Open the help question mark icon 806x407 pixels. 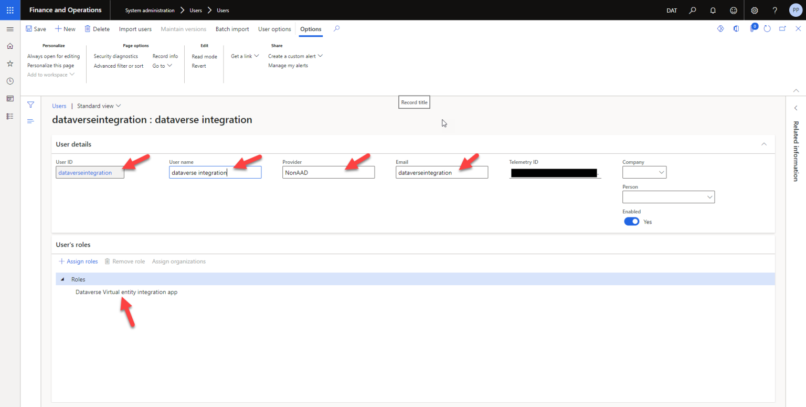coord(775,10)
